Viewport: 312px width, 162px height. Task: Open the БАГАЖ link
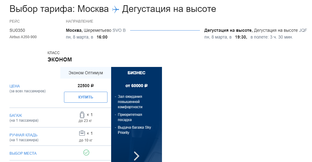[16, 115]
